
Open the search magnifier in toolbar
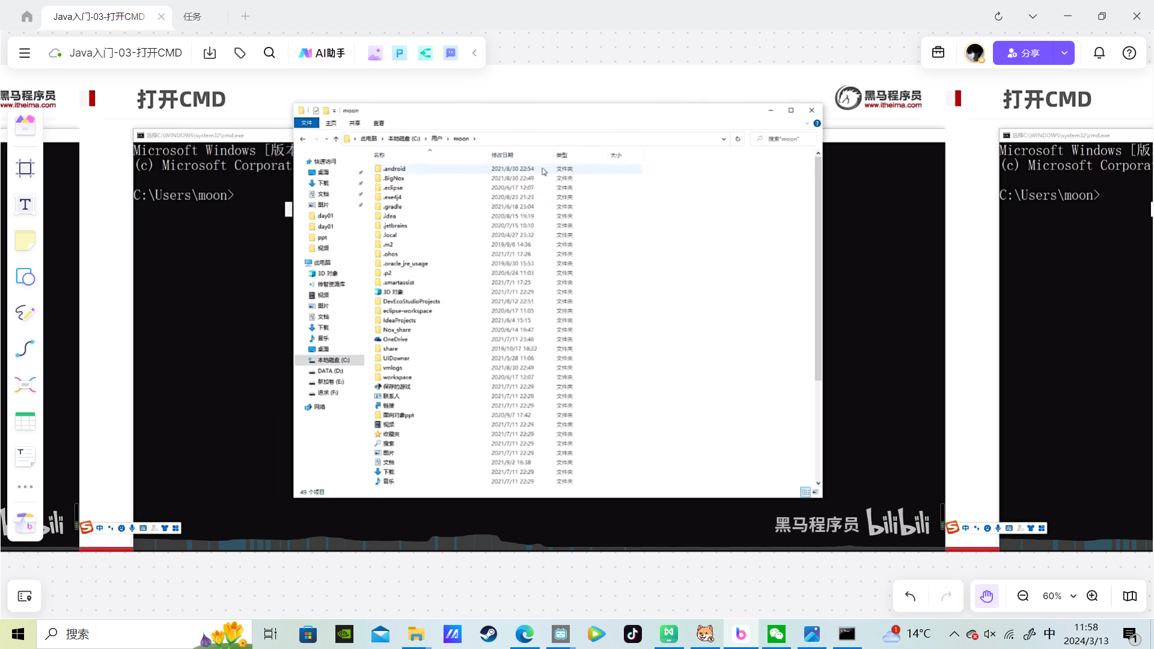pos(269,53)
